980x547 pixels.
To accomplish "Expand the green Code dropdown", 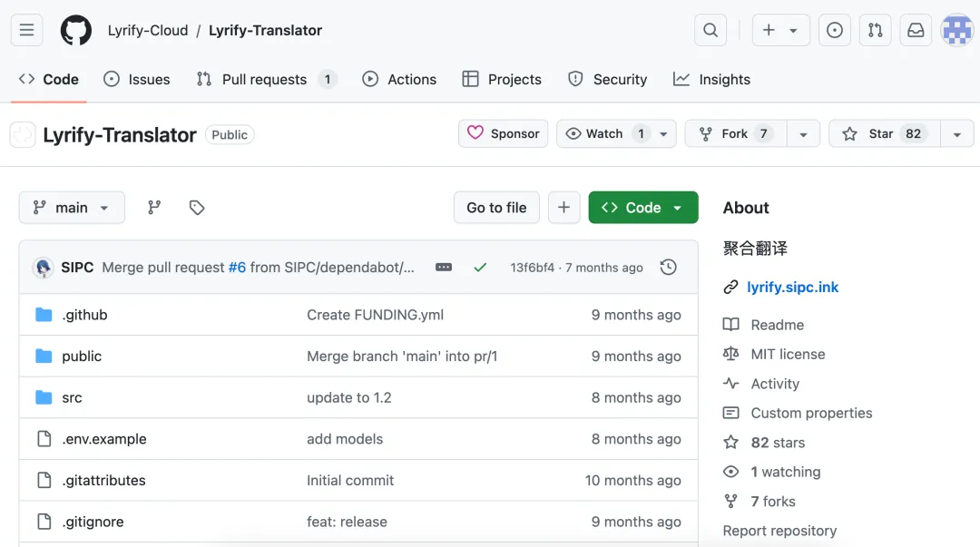I will tap(643, 208).
